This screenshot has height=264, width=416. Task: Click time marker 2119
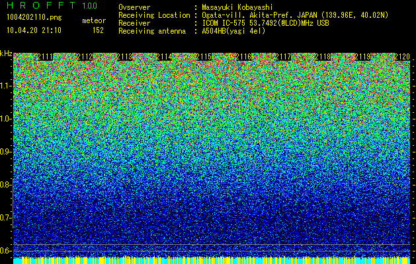click(x=362, y=57)
